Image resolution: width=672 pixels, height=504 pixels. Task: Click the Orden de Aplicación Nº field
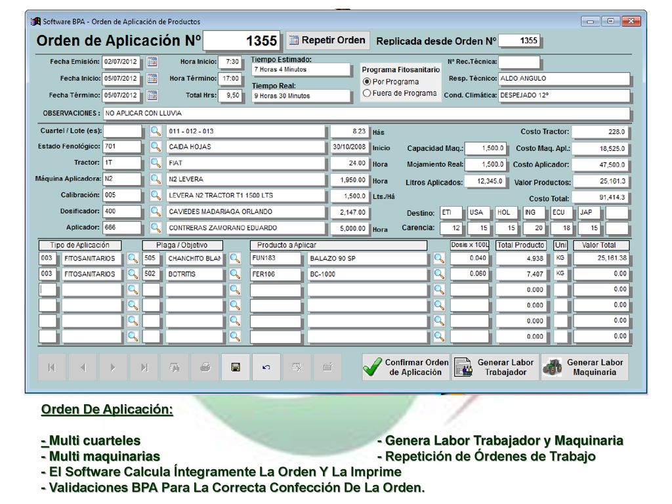pyautogui.click(x=241, y=41)
